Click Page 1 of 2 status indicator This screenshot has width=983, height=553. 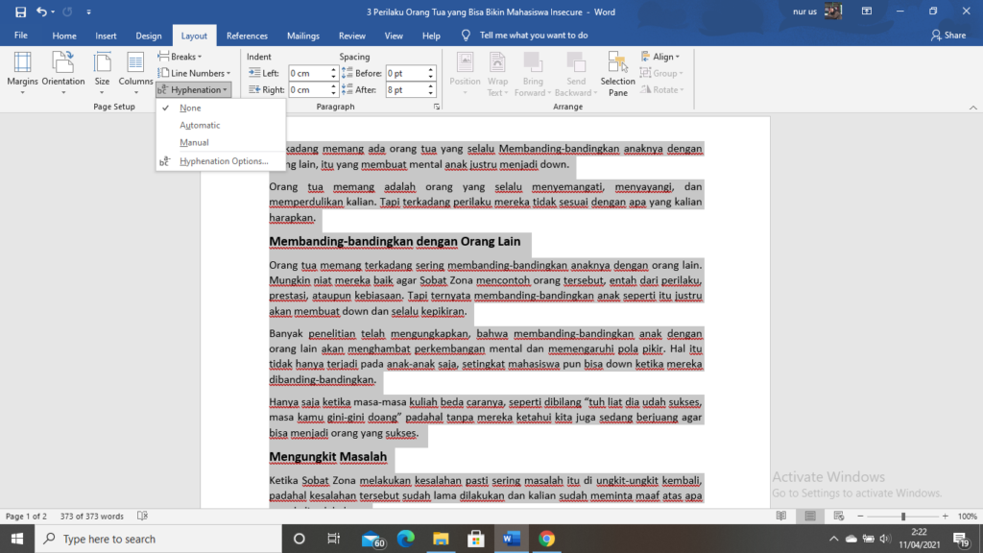[26, 516]
